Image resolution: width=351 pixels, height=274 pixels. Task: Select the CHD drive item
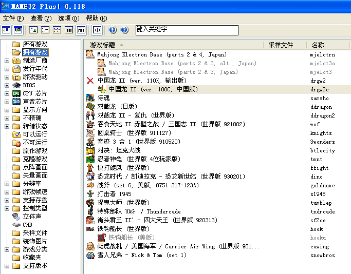[x=27, y=225]
